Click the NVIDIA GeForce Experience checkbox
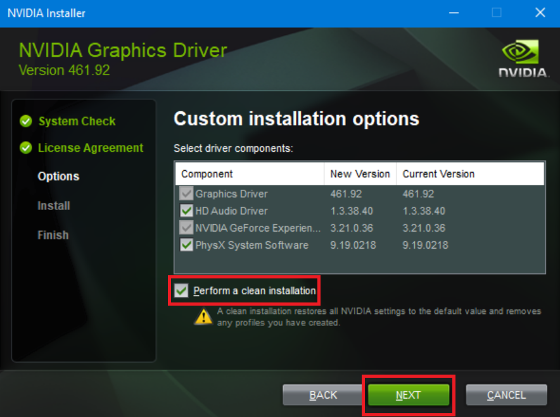The image size is (560, 417). coord(186,228)
